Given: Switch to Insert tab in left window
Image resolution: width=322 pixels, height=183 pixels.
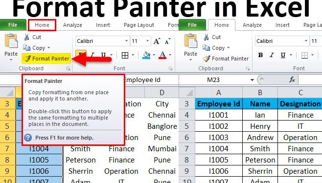Looking at the screenshot, I should [103, 25].
